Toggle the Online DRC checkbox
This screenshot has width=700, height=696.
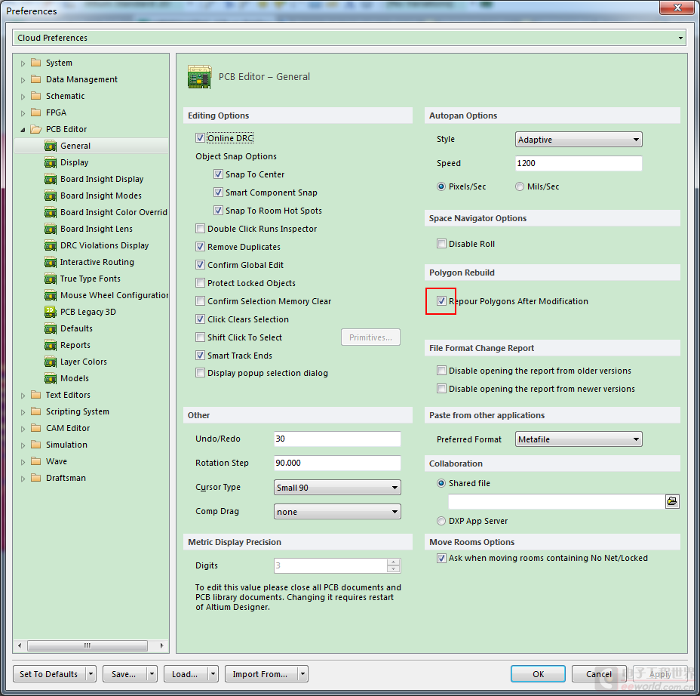(200, 138)
